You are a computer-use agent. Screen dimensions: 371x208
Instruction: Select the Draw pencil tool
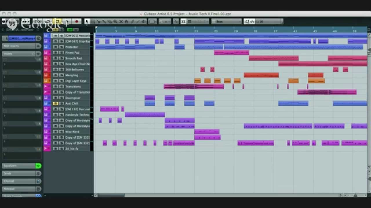(132, 21)
